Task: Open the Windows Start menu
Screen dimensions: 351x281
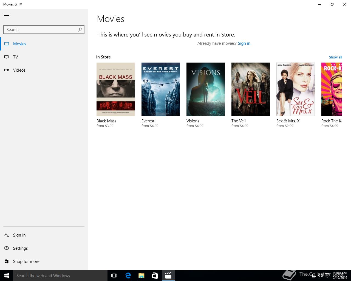Action: click(7, 276)
